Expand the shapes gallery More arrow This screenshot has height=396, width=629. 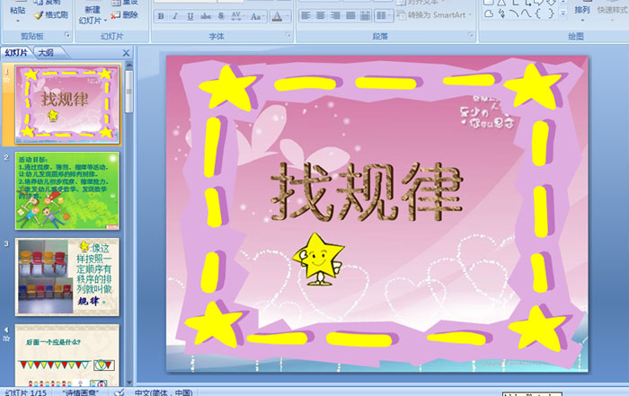[563, 13]
